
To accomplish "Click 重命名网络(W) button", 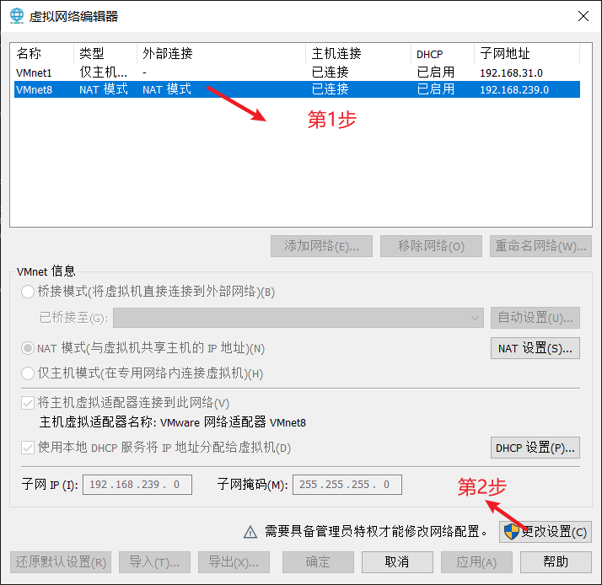I will (540, 246).
